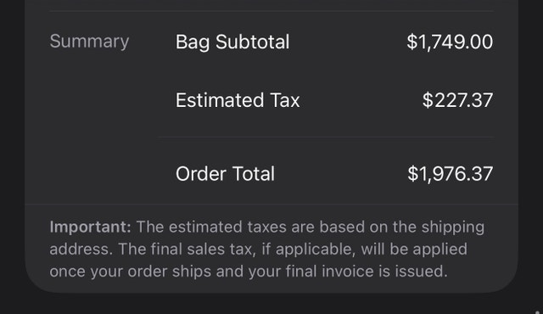Click the divider line above Order Total

pyautogui.click(x=326, y=137)
